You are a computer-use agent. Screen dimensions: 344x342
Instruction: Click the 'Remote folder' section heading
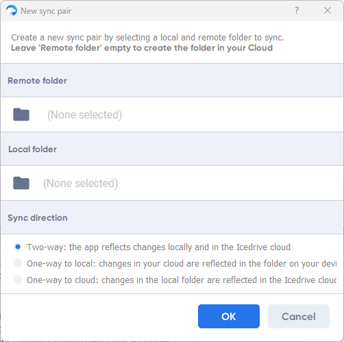[x=37, y=81]
